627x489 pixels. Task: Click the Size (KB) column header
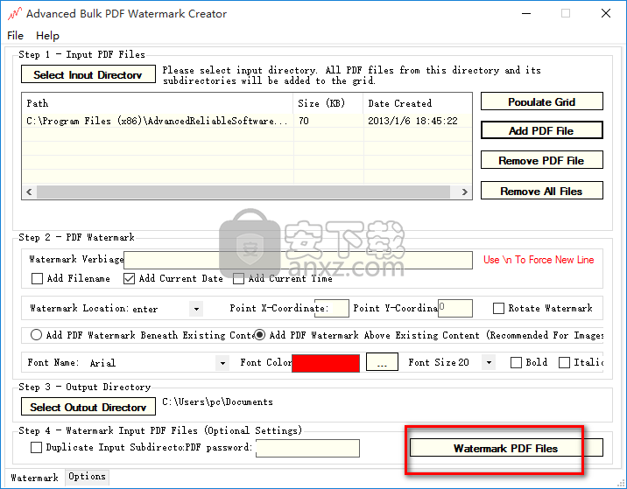[328, 103]
